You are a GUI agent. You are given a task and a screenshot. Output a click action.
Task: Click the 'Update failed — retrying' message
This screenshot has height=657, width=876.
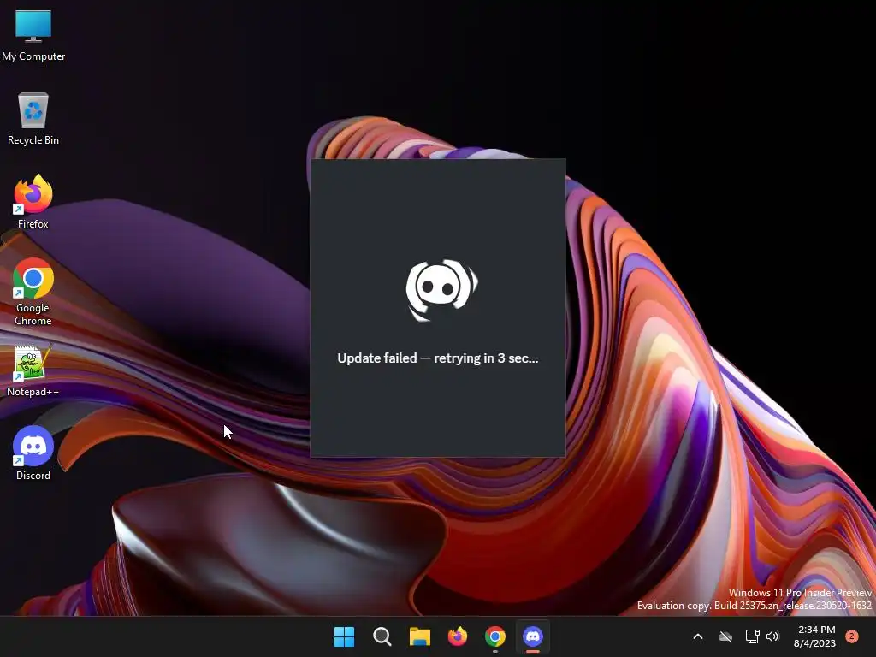[x=438, y=358]
